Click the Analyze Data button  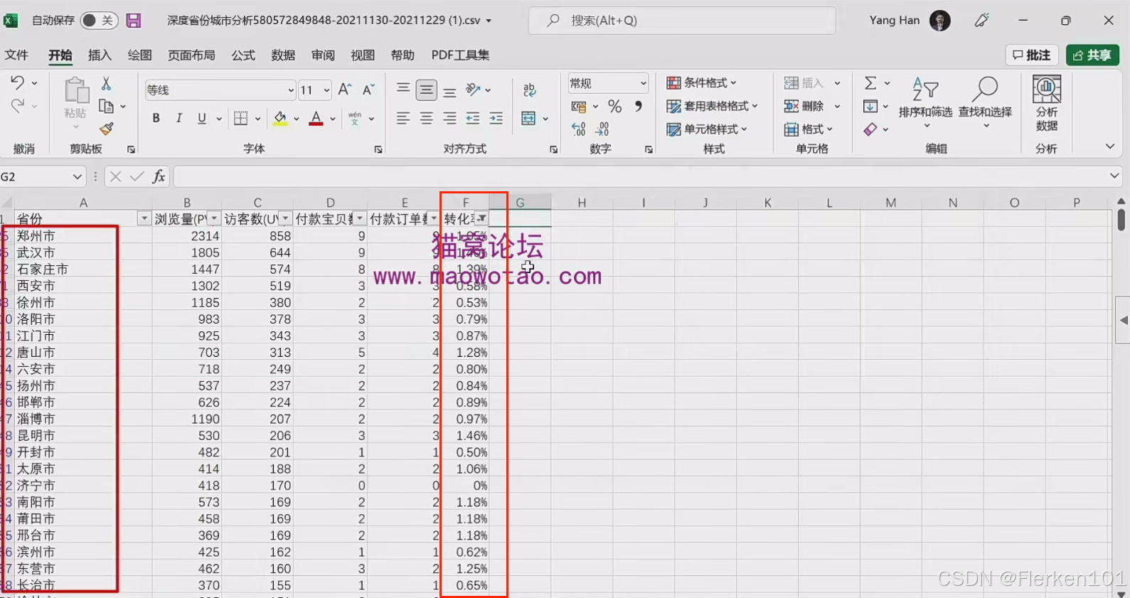(1047, 104)
